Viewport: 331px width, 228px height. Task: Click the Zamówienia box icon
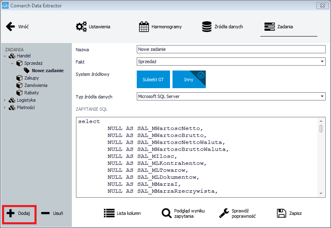(19, 85)
